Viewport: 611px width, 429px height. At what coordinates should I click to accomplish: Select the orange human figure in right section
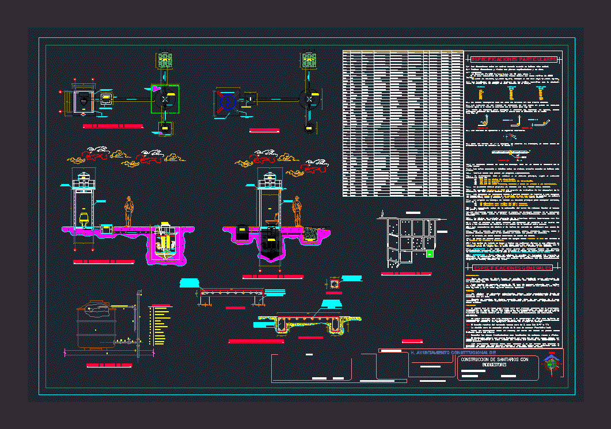(297, 211)
